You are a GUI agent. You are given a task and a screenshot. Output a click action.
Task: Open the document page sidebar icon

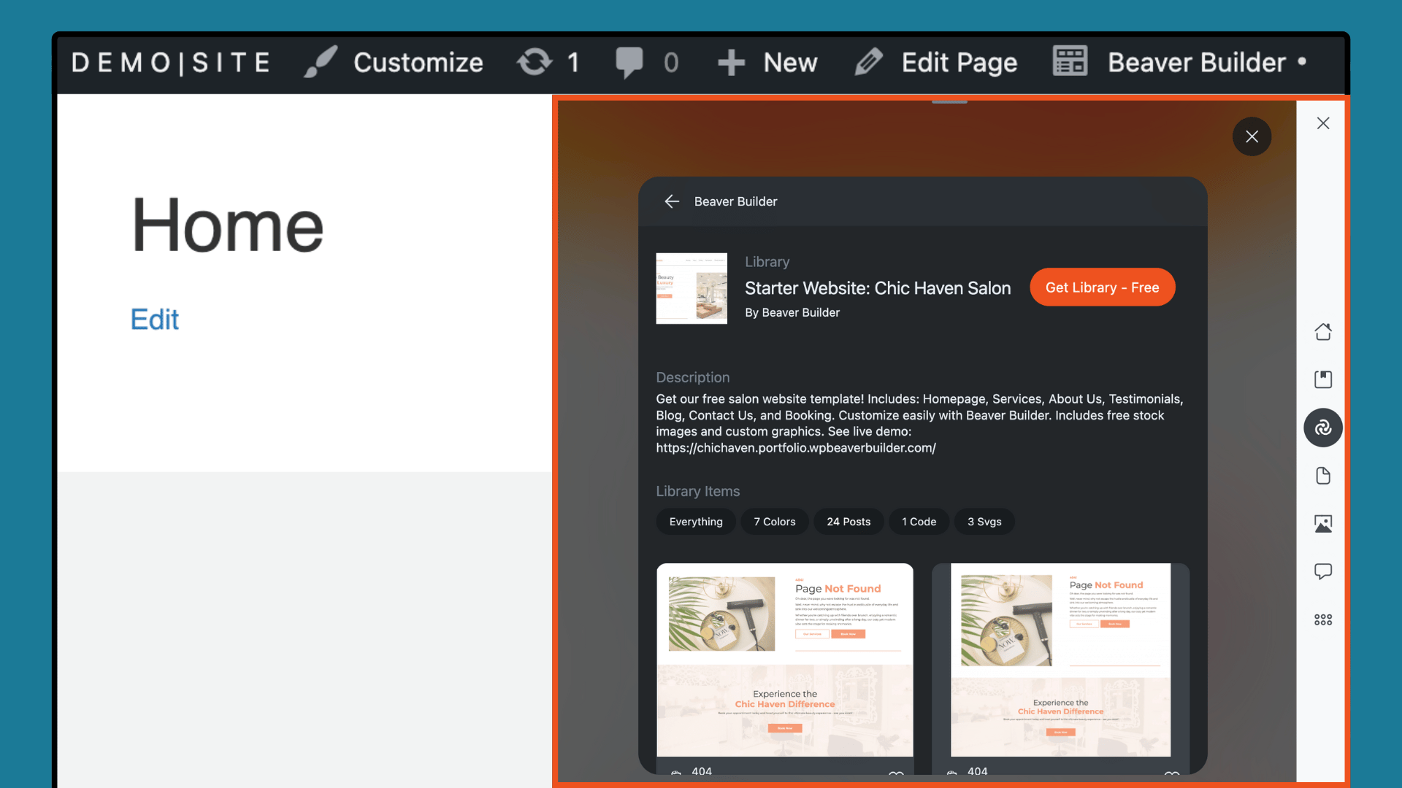pos(1323,476)
